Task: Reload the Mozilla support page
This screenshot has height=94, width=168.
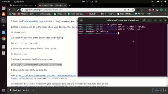Action: point(18,10)
